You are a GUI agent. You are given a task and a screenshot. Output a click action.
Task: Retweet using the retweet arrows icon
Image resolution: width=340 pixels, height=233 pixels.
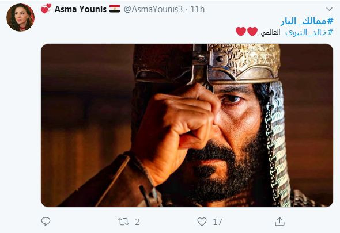123,221
